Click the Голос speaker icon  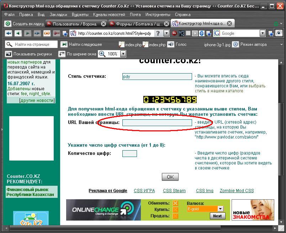tap(171, 44)
